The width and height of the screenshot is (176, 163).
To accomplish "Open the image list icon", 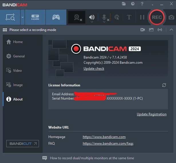I will (151, 30).
